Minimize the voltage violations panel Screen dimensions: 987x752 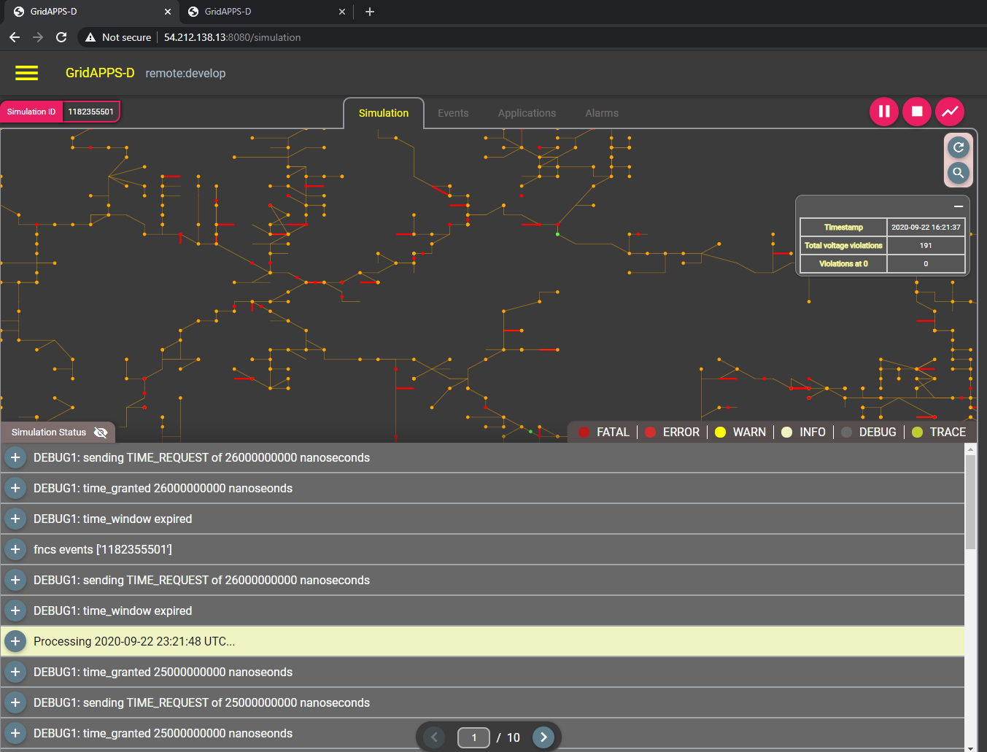[x=959, y=206]
